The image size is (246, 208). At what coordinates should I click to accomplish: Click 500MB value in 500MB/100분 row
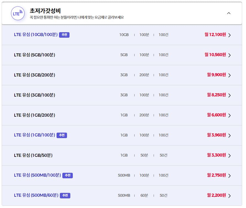(124, 176)
